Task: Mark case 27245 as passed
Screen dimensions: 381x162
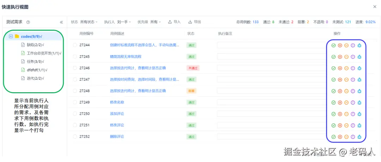Action: [334, 57]
